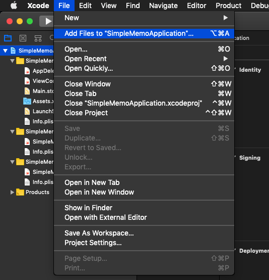
Task: Collapse the SimpleMemoApplication project root
Action: tap(6, 51)
